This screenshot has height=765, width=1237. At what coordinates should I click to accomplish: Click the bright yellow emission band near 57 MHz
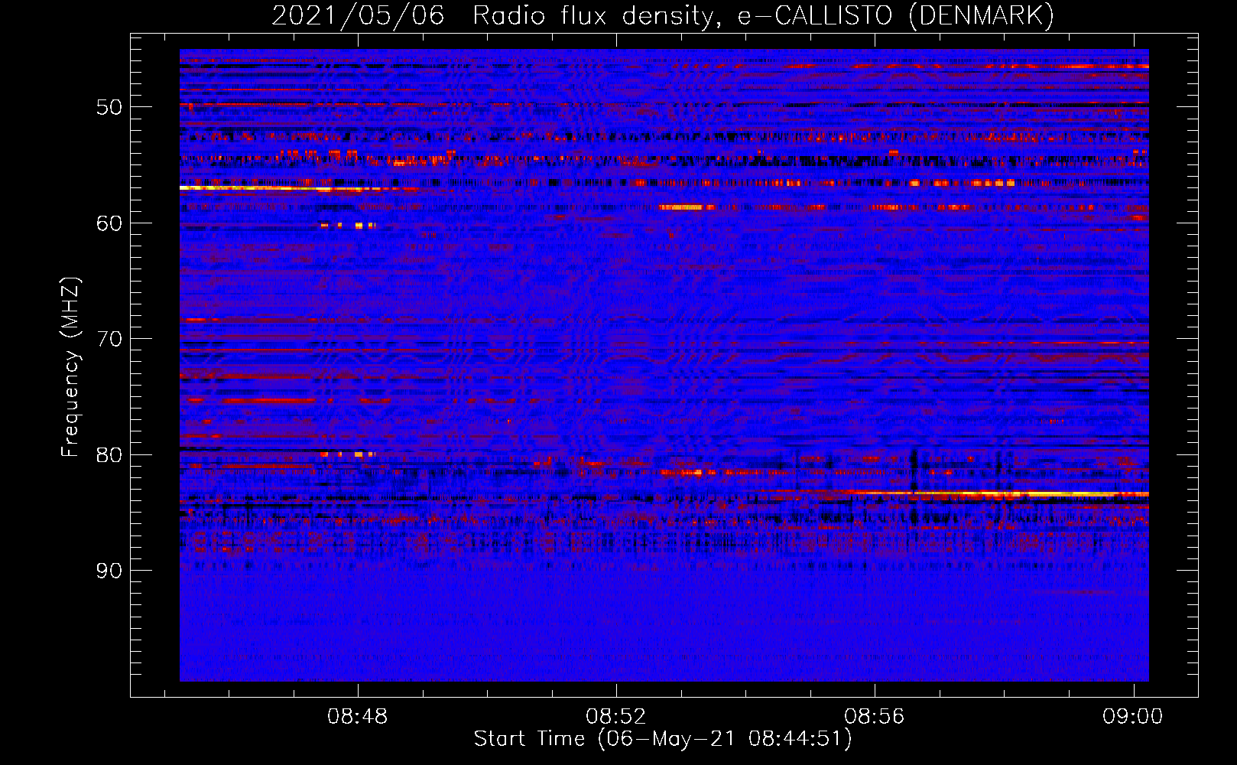coord(291,187)
